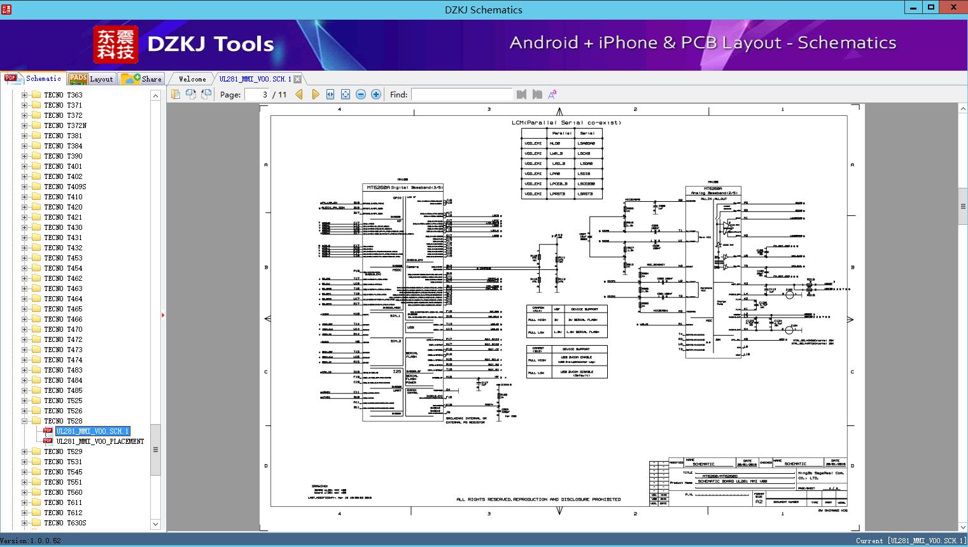Open the UL281_MMI_V00.SCH.1 file

(x=92, y=431)
